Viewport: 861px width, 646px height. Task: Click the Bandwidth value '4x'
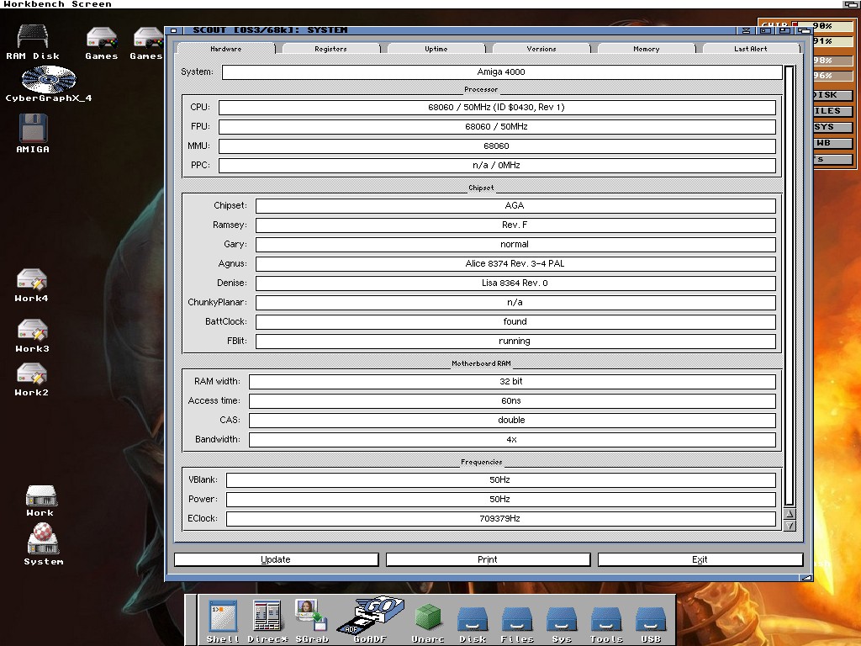click(512, 439)
